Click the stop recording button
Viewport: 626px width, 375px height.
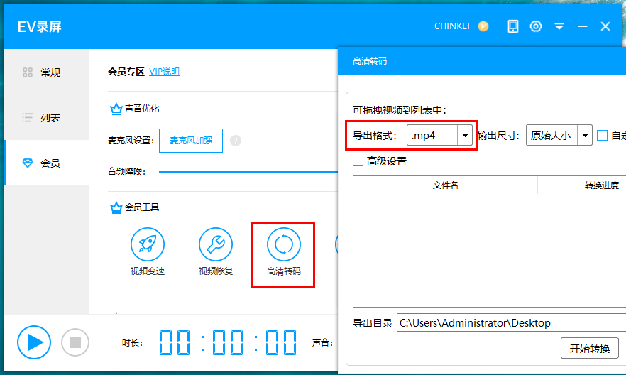[75, 342]
